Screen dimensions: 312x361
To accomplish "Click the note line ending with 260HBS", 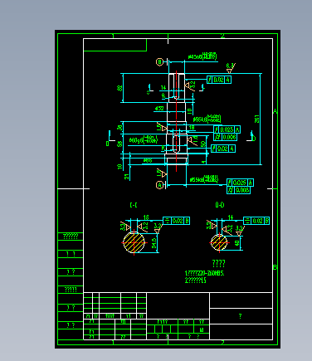I will (x=204, y=273).
